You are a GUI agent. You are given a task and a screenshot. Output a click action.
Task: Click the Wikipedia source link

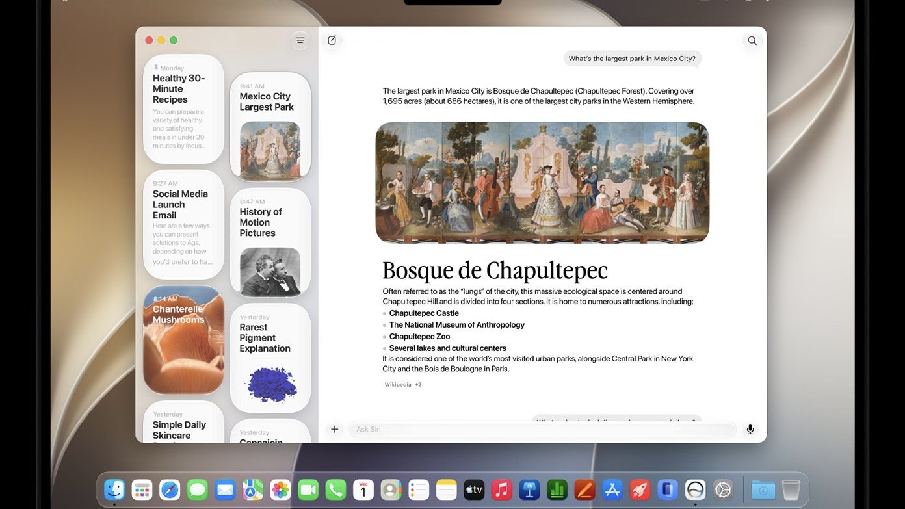[x=398, y=385]
